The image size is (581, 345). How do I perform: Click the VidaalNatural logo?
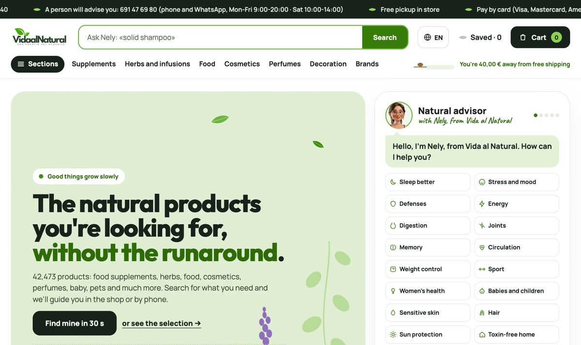point(39,37)
